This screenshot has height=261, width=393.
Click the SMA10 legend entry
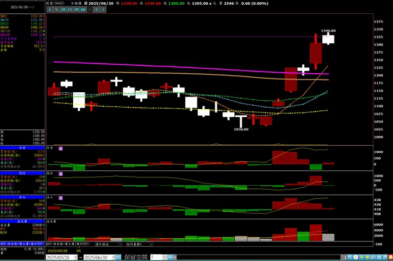pos(22,20)
